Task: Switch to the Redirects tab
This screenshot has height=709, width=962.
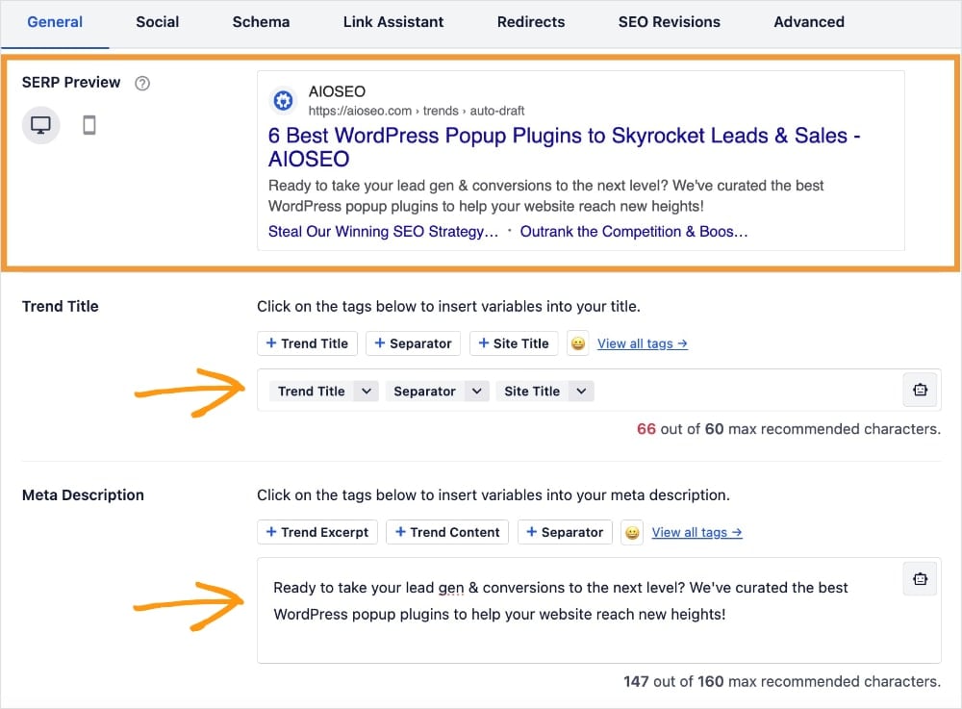Action: (x=530, y=21)
